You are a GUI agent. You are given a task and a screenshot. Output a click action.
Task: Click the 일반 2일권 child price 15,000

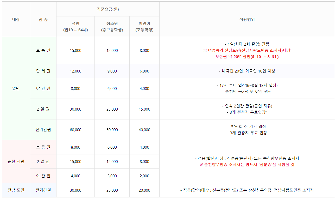click(x=144, y=109)
